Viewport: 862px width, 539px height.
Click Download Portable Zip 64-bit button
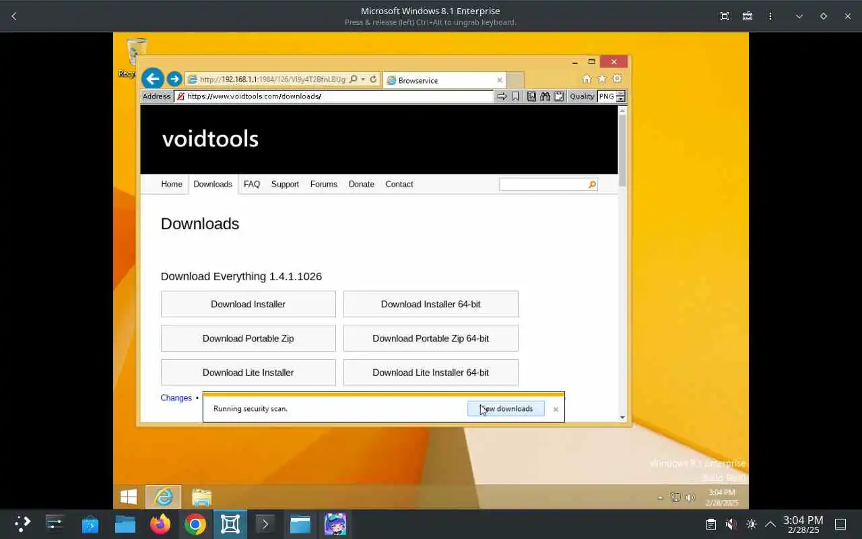(x=431, y=338)
